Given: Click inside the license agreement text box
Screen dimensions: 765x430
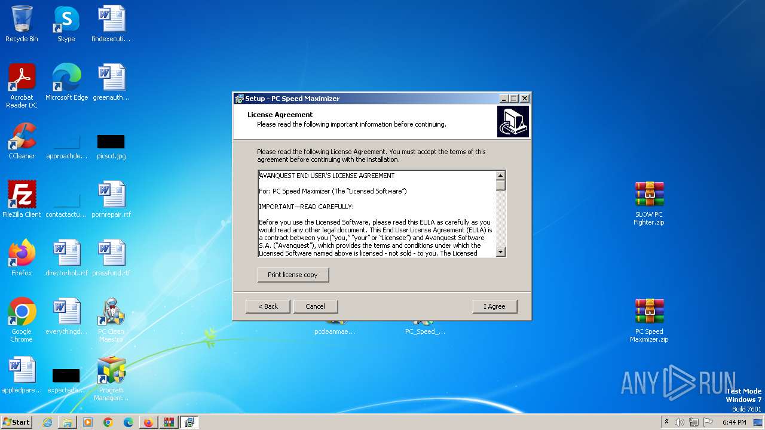Looking at the screenshot, I should click(x=377, y=214).
